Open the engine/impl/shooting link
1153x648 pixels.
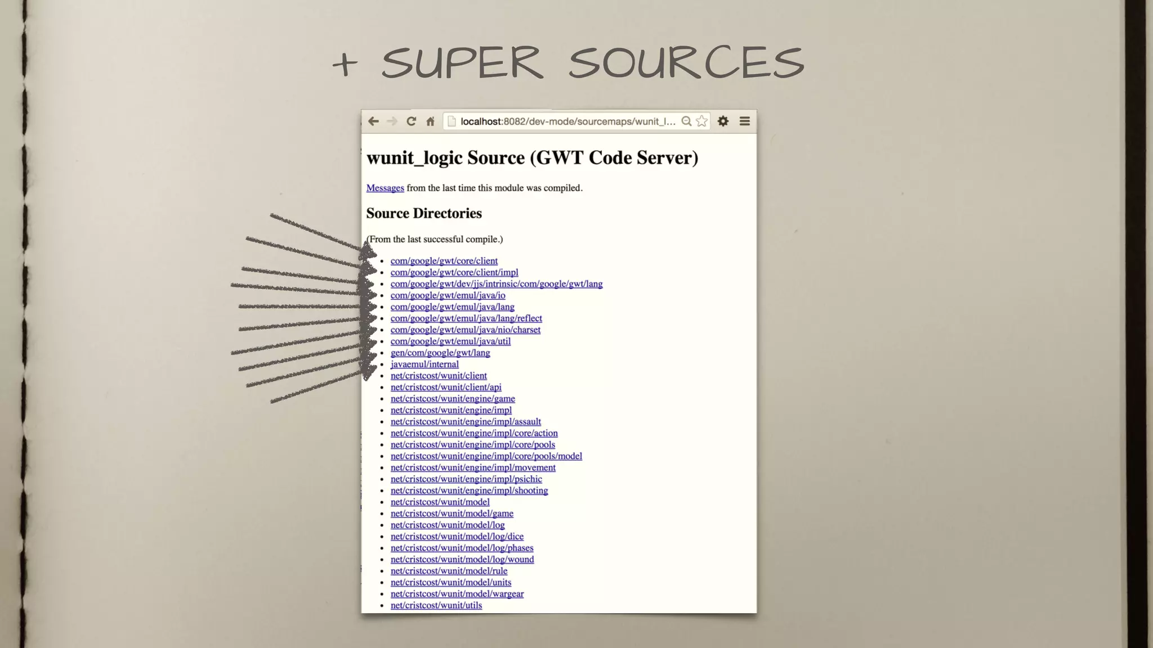click(469, 490)
